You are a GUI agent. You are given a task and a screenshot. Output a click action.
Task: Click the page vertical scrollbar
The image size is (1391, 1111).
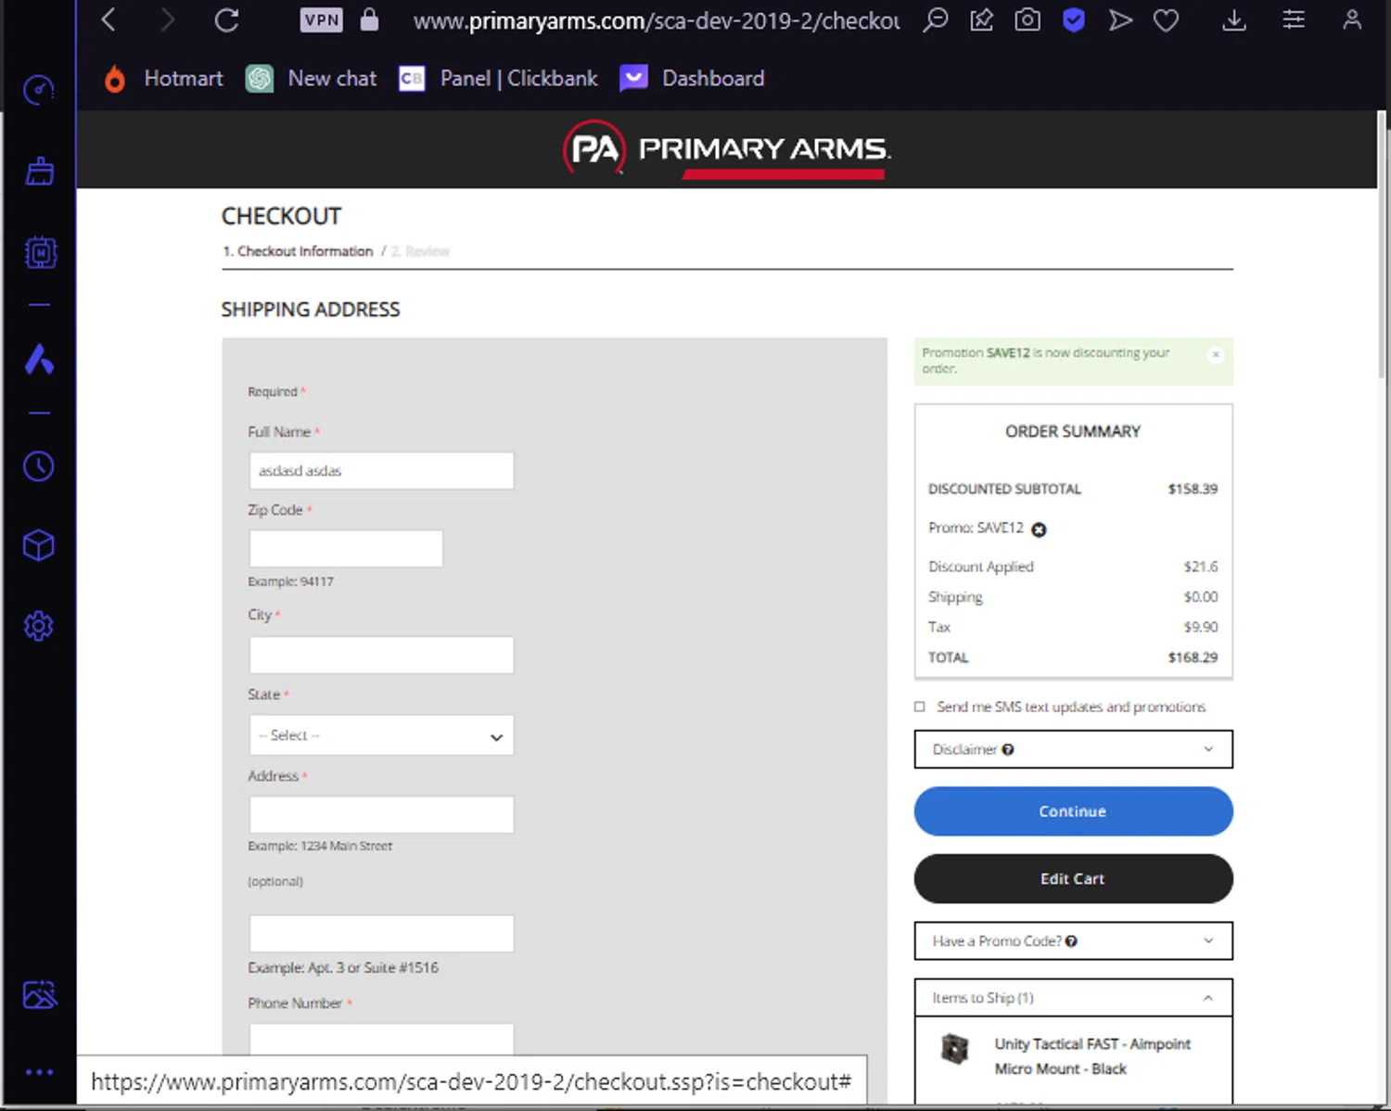(1382, 245)
